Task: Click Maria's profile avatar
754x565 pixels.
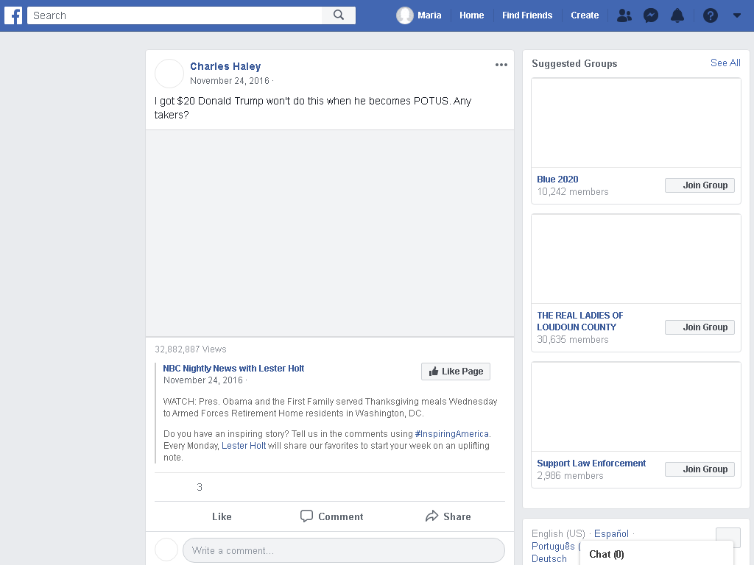Action: click(x=405, y=15)
